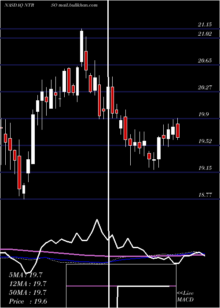220x308 pixels.
Task: Click the 12MA : 19.7 reading
Action: coord(28,284)
